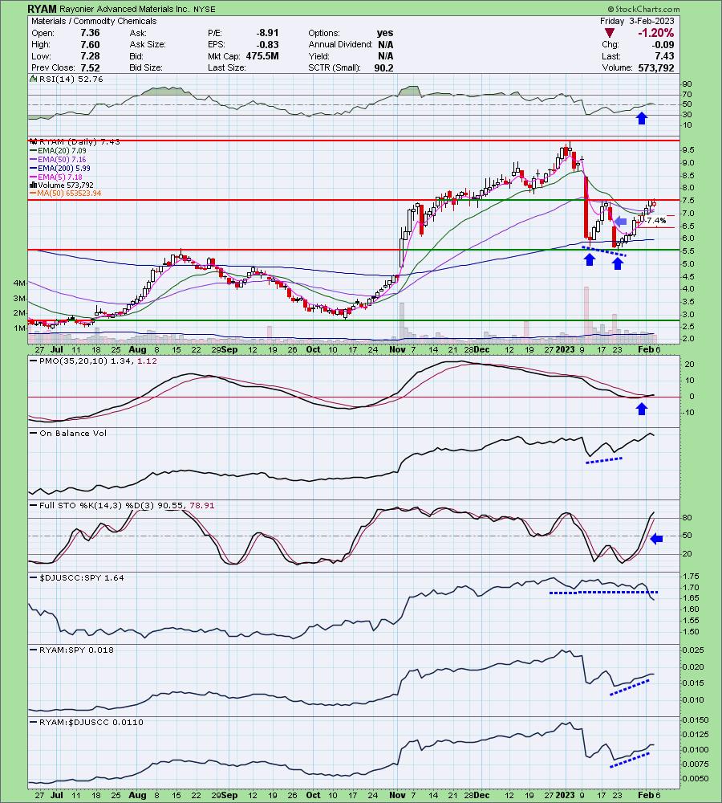Screen dimensions: 722x803
Task: Select the High value 7.60
Action: point(90,44)
